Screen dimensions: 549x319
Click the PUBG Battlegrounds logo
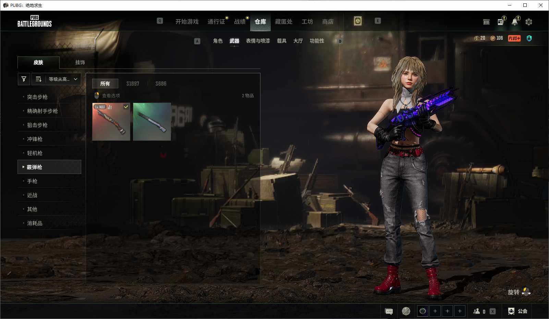[35, 21]
